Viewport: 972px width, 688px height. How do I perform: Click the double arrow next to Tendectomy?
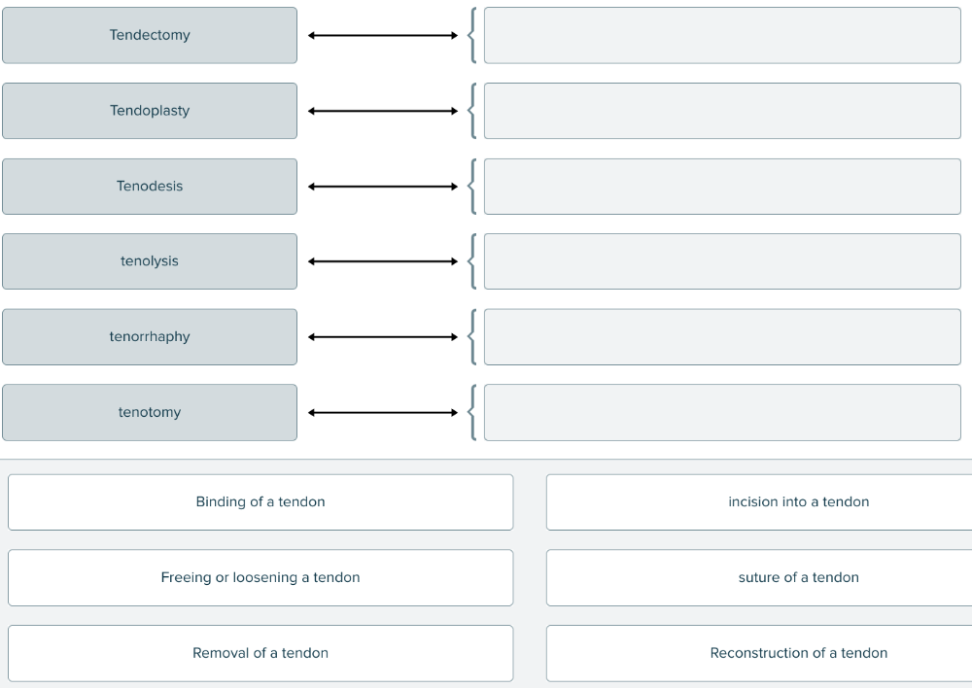point(382,36)
